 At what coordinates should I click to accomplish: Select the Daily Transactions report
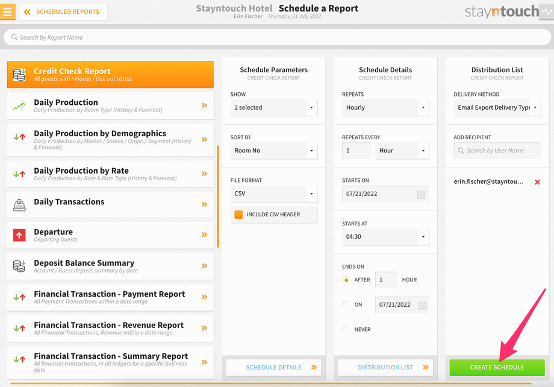tap(110, 205)
